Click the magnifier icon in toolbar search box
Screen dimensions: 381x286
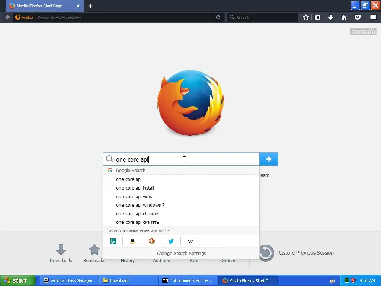pyautogui.click(x=232, y=17)
